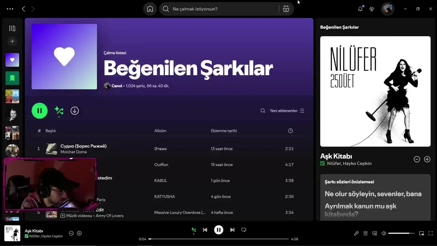Enter fullscreen mode icon
This screenshot has width=437, height=246.
point(431,233)
